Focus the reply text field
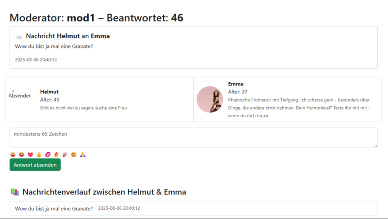The image size is (388, 219). [x=194, y=138]
